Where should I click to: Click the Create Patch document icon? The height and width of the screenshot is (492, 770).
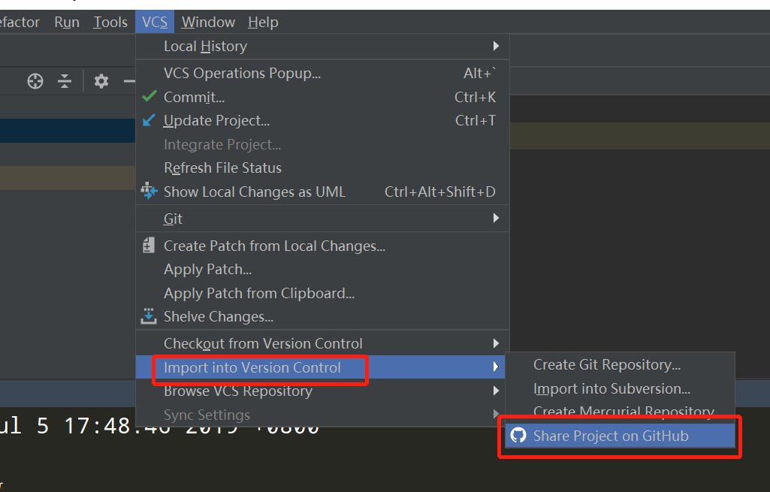[149, 245]
